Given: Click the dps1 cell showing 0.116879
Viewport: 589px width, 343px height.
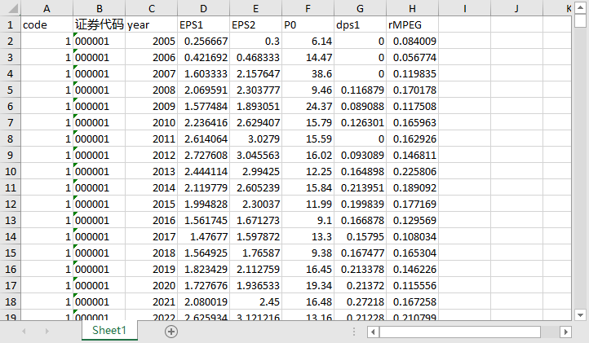Looking at the screenshot, I should coord(360,90).
